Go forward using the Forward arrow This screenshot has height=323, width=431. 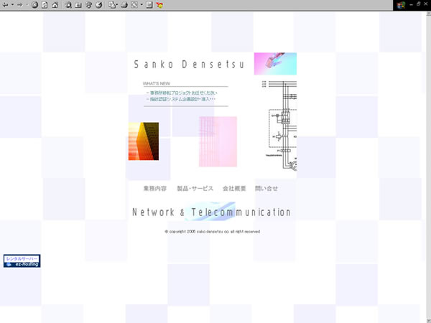point(20,5)
